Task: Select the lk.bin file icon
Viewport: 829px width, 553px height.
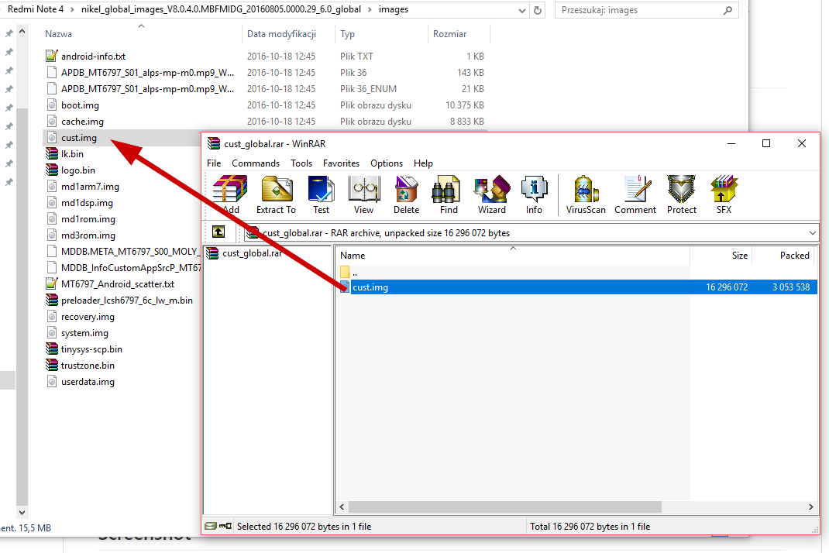Action: click(x=52, y=154)
